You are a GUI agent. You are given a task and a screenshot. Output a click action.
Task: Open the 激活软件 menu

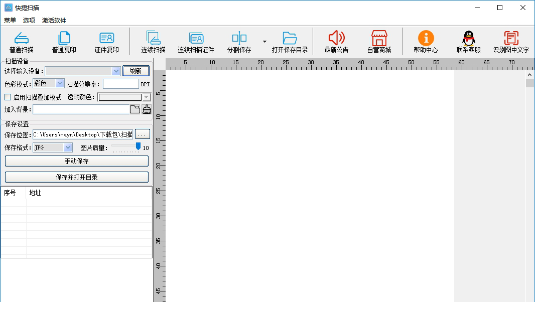[x=54, y=21]
